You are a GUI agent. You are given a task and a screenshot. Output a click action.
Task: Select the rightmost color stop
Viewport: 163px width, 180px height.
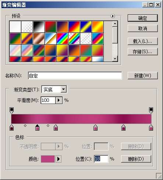151,127
